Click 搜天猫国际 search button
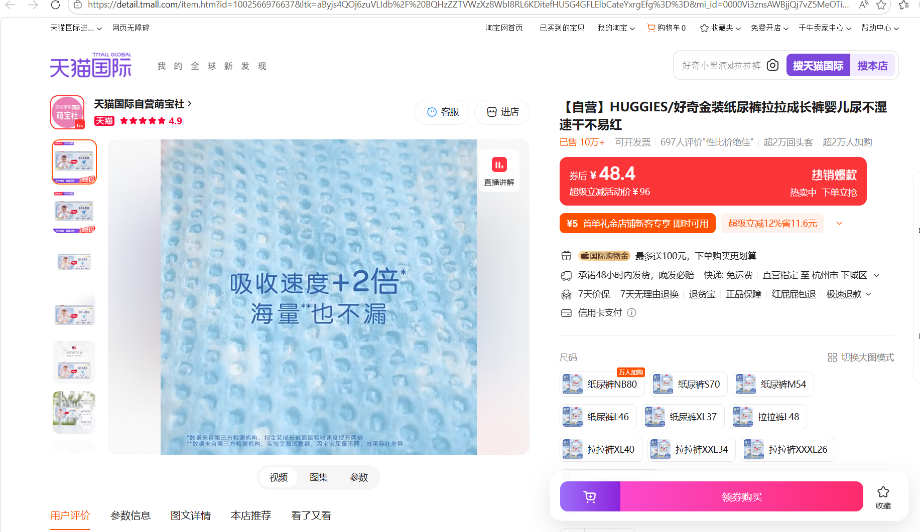The height and width of the screenshot is (532, 920). 818,65
